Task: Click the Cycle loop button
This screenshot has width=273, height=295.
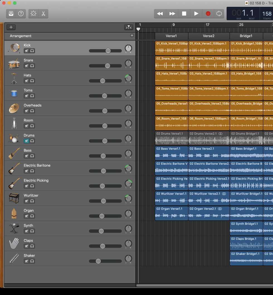Action: 219,14
